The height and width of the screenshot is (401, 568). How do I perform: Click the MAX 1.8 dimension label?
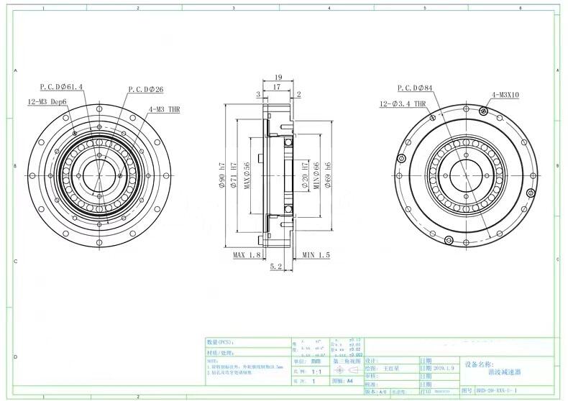pos(247,255)
